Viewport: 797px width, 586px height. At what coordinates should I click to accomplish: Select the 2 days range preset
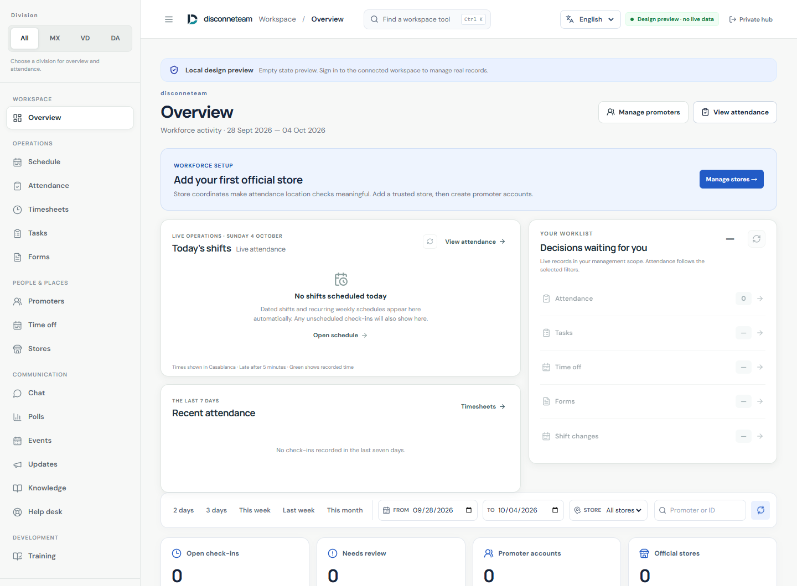click(x=184, y=510)
